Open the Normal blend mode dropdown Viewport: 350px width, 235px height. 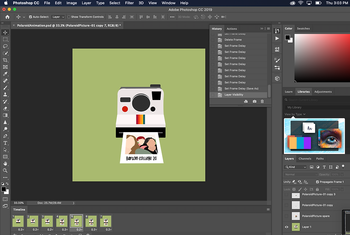click(301, 175)
